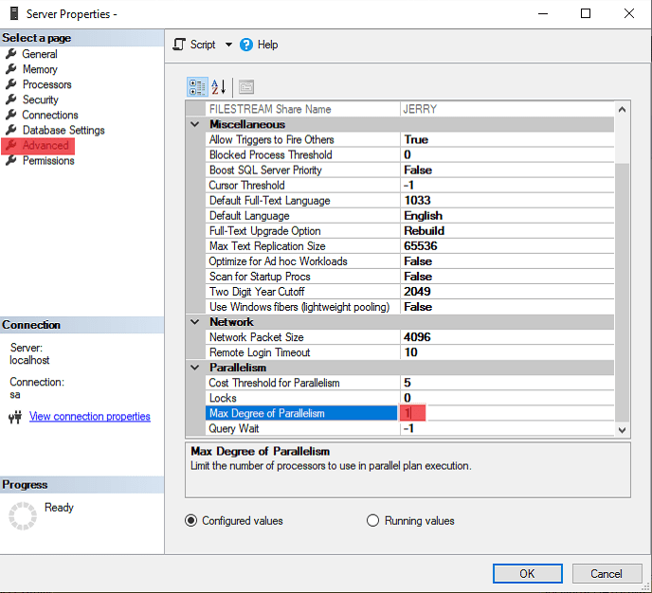Click the OK button
The image size is (652, 593).
pos(527,573)
